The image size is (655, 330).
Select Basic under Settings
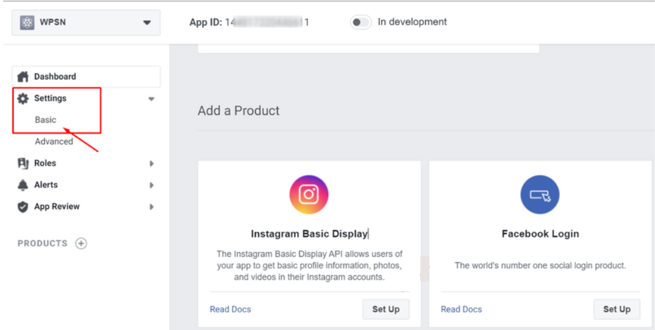(45, 120)
